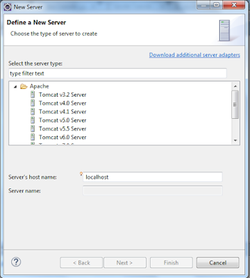The width and height of the screenshot is (250, 278).
Task: Open help via the question mark icon
Action: point(16,262)
